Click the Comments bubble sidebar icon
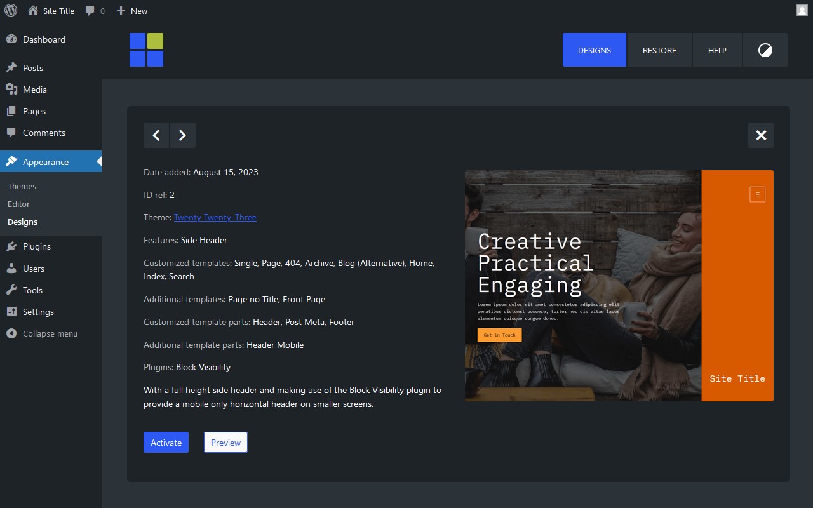The width and height of the screenshot is (813, 508). click(11, 133)
